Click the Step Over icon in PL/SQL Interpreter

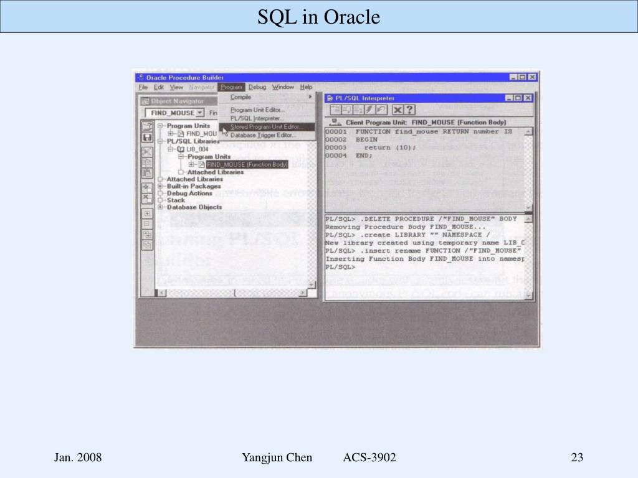[x=347, y=110]
